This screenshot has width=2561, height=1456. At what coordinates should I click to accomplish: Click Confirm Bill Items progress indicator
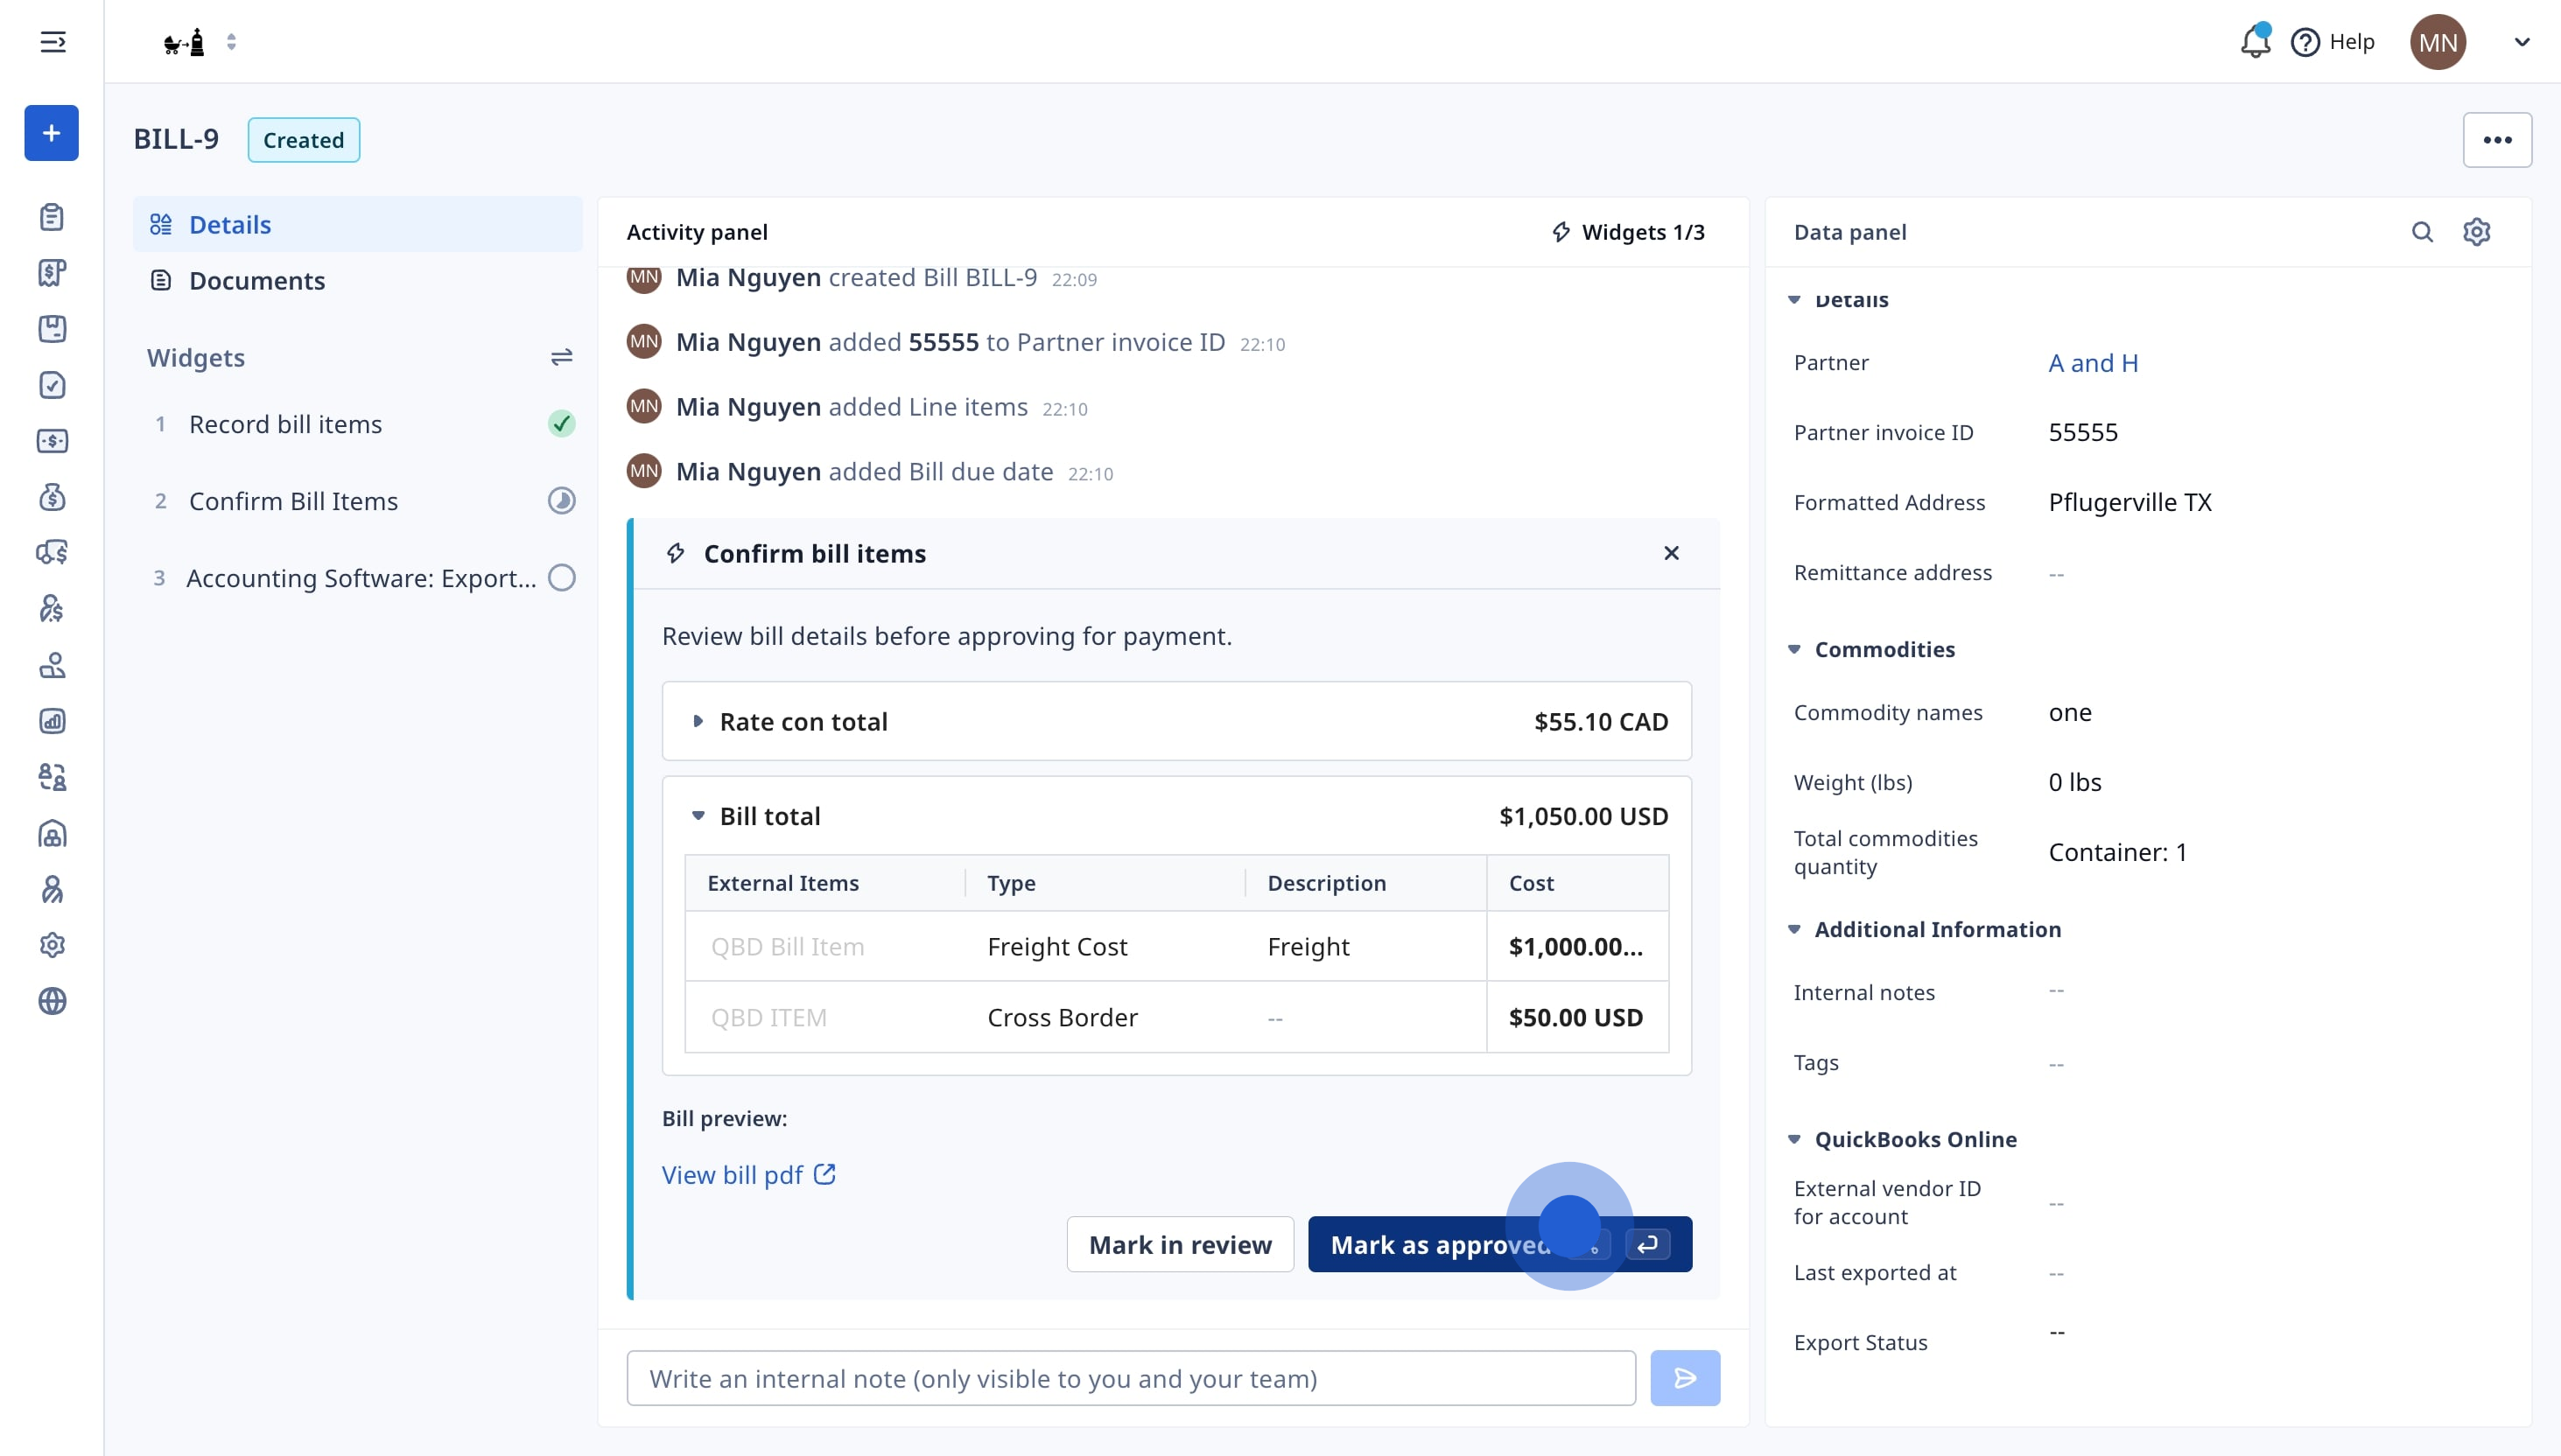tap(561, 501)
